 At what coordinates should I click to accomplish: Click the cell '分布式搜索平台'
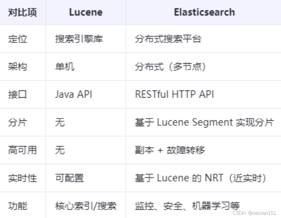pyautogui.click(x=168, y=39)
